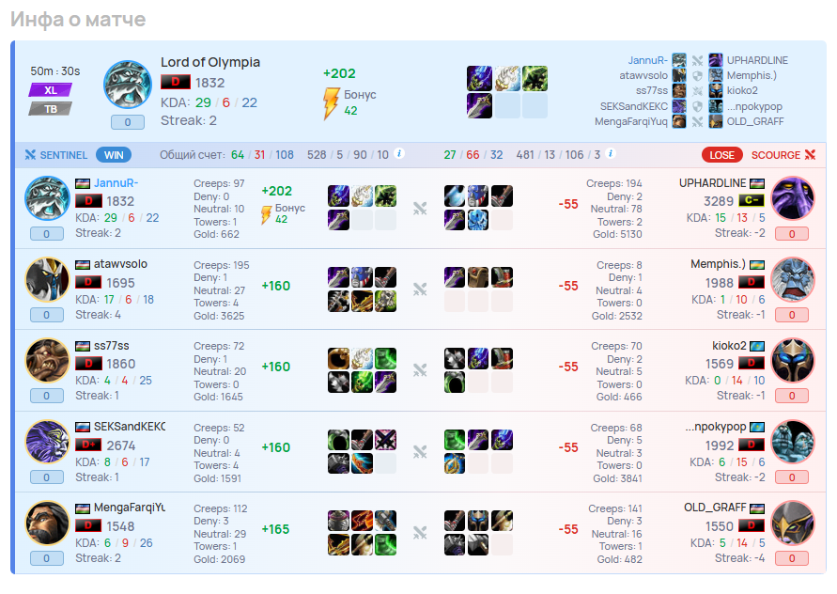Click the D+ rank badge of SEKSandKEKC
Image resolution: width=837 pixels, height=594 pixels.
coord(88,445)
